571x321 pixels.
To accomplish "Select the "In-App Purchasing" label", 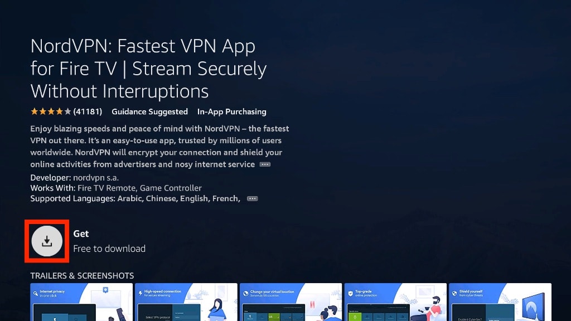I will coord(231,111).
